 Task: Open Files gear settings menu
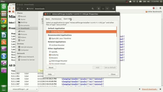[113, 9]
